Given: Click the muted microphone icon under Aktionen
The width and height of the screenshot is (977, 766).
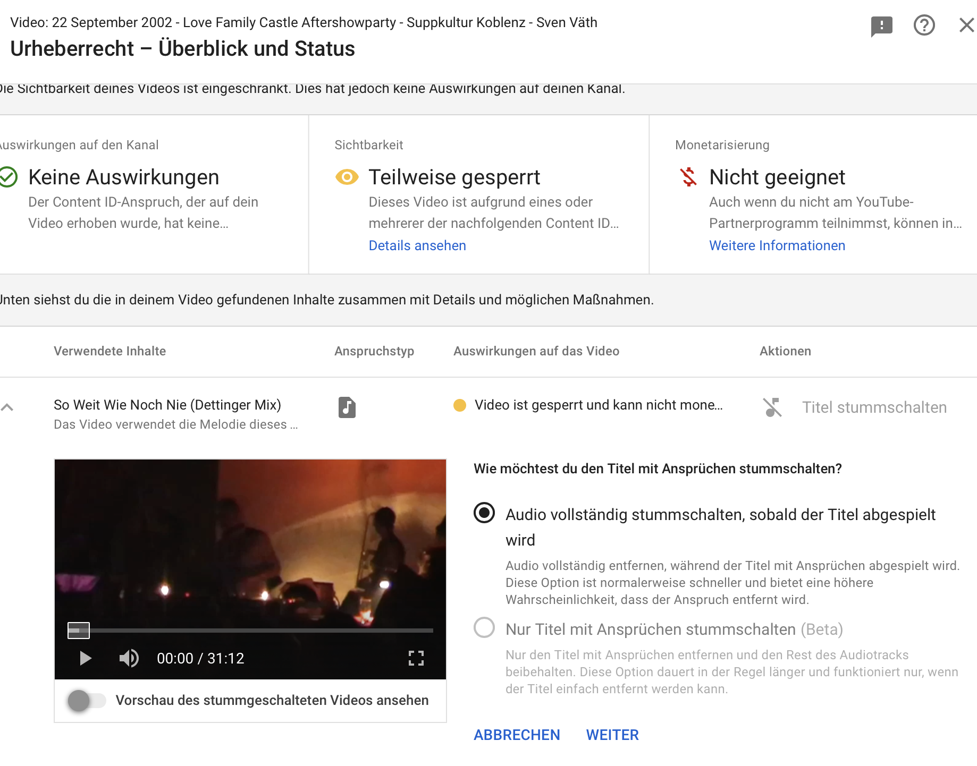Looking at the screenshot, I should [x=772, y=407].
